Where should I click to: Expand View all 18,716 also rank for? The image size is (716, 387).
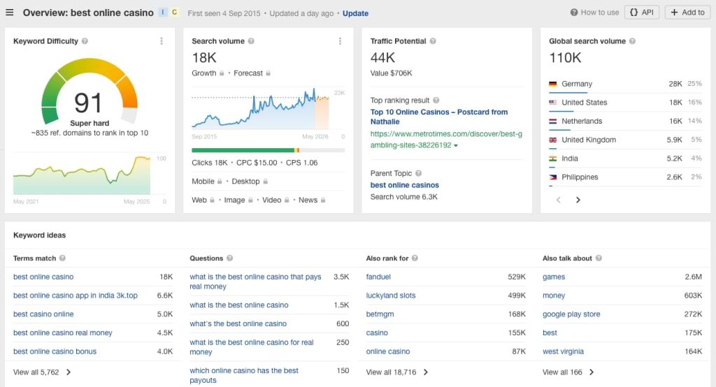[x=397, y=372]
